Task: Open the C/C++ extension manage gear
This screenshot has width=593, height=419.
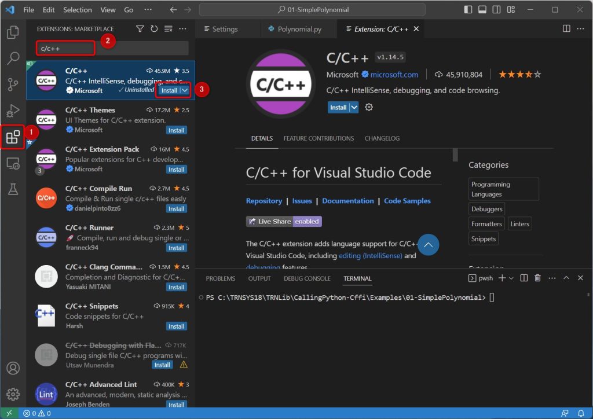Action: [369, 107]
